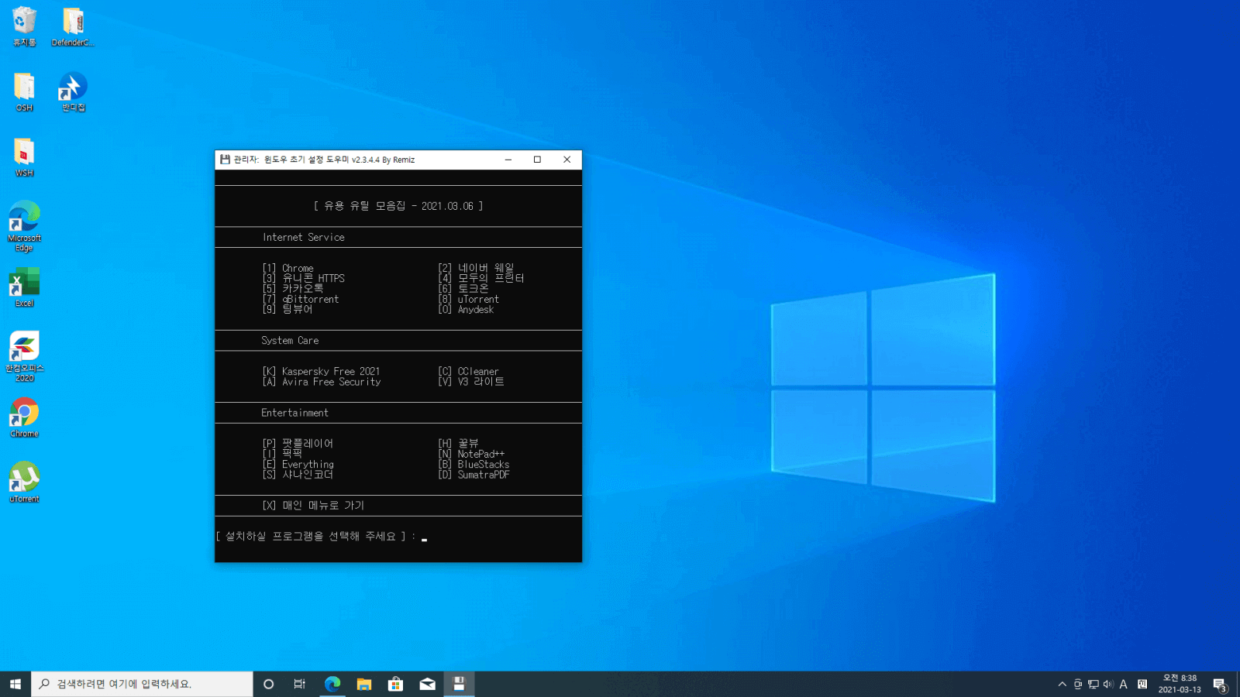Click the [B] BlueStacks entry
The image size is (1240, 697).
[474, 464]
